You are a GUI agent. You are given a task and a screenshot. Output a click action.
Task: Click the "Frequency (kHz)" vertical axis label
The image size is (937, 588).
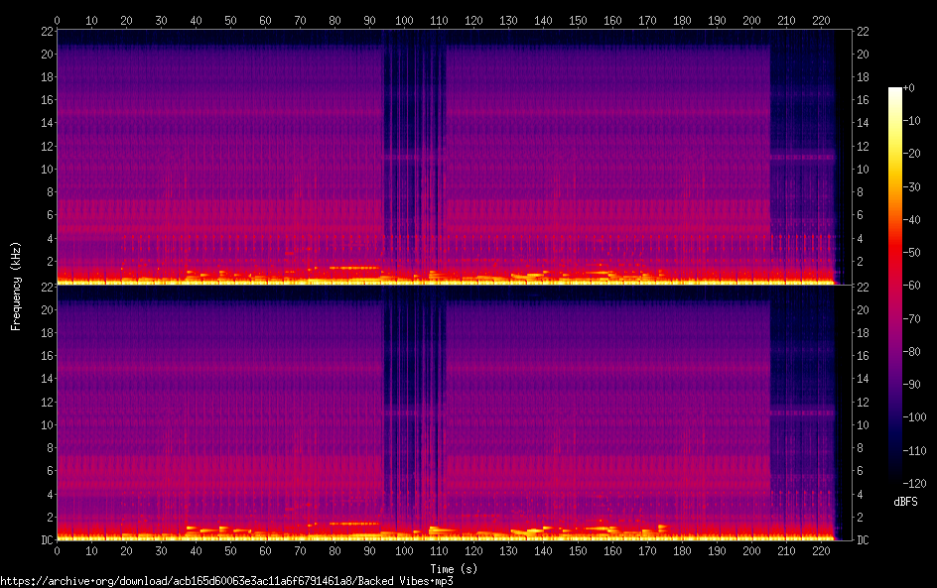coord(16,285)
